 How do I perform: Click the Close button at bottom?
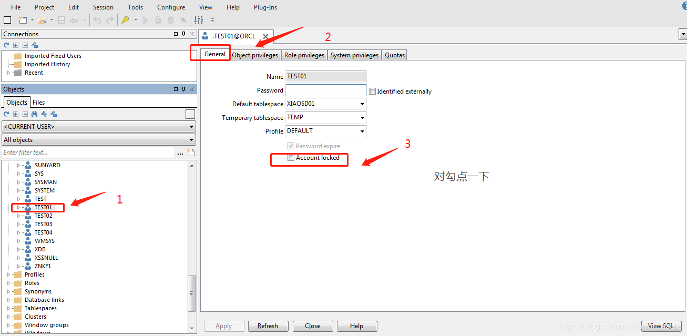pos(313,326)
